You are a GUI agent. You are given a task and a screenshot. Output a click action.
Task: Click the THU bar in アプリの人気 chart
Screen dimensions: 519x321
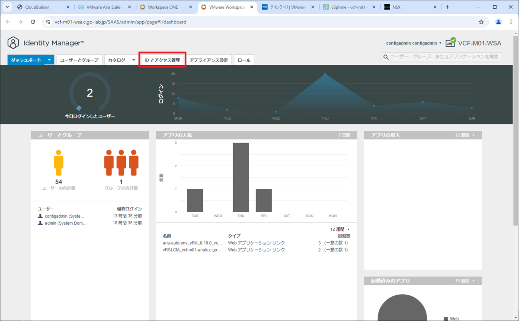point(241,177)
